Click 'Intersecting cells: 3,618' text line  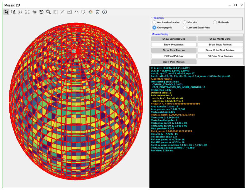pos(164,82)
